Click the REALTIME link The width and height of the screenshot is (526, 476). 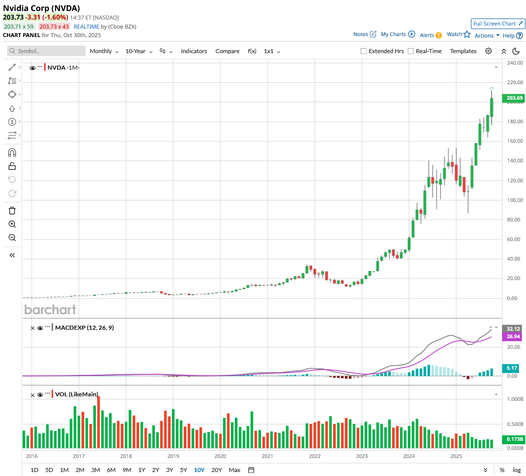click(x=87, y=27)
